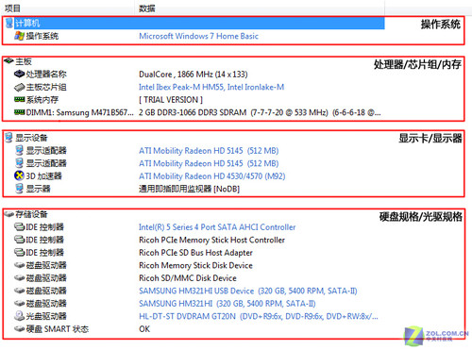Viewport: 472px width, 350px height.
Task: Click the chipset icon beside 主板芯片组
Action: [x=19, y=87]
